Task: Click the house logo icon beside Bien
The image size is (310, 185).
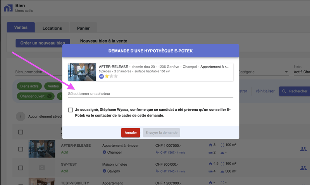Action: pyautogui.click(x=8, y=8)
